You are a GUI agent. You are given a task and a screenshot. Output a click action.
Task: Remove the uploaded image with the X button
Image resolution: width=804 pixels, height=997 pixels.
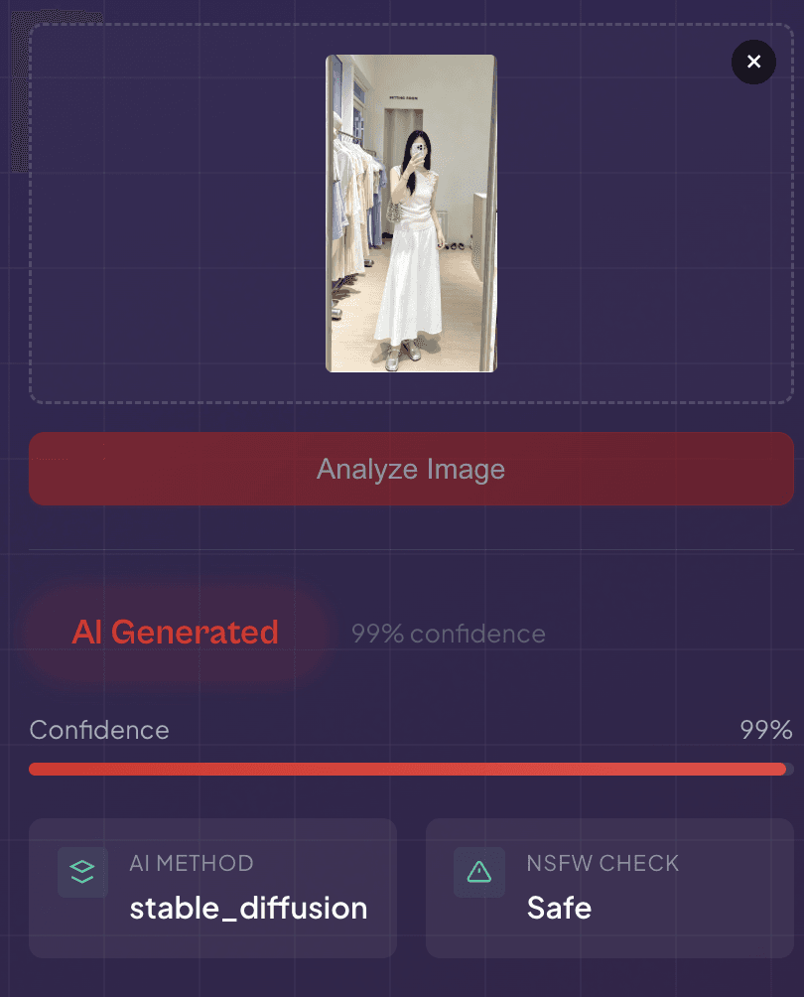(753, 62)
